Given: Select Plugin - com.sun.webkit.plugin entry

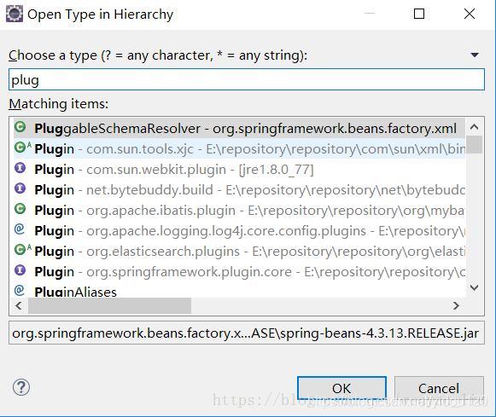Looking at the screenshot, I should pyautogui.click(x=239, y=169).
